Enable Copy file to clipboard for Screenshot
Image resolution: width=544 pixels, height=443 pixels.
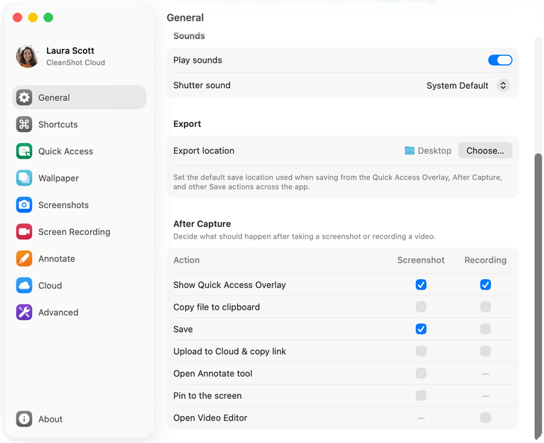click(421, 307)
